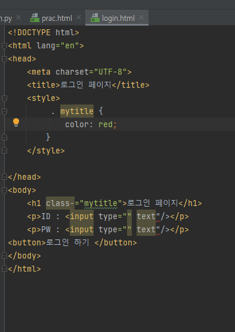The width and height of the screenshot is (235, 332).
Task: Click the opening <button> tag
Action: coord(27,242)
